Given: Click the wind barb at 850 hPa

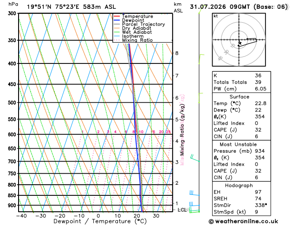Looking at the screenshot, I should [195, 193].
